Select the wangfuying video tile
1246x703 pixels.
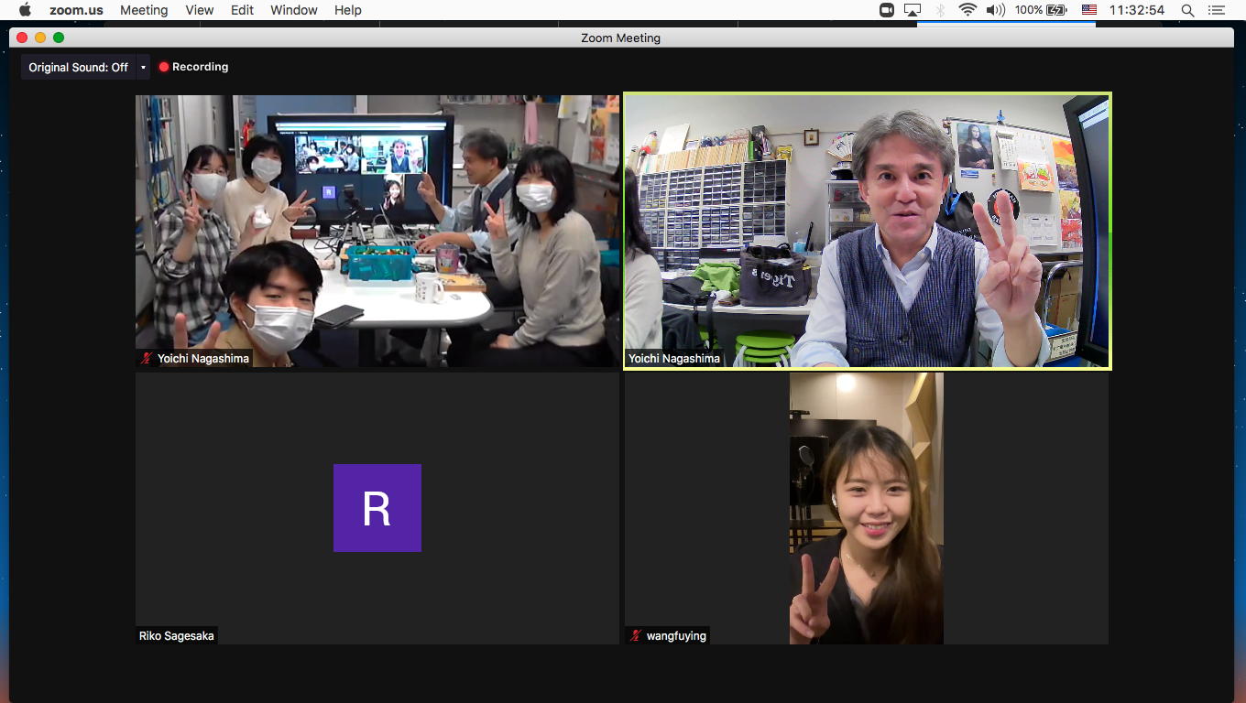867,508
